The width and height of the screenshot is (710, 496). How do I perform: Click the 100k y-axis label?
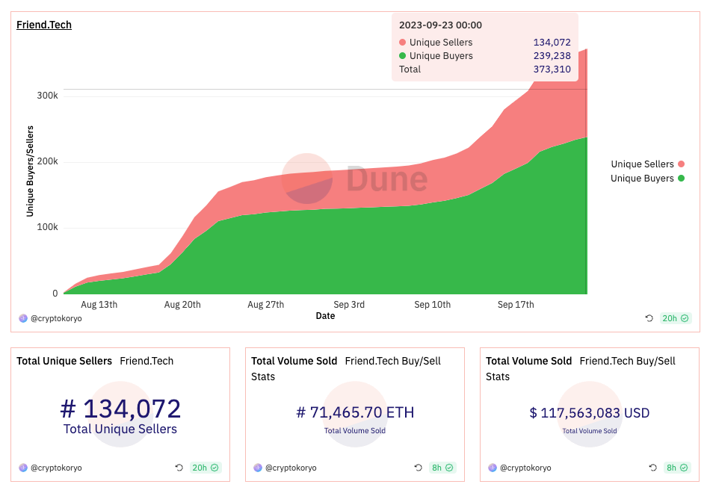48,227
